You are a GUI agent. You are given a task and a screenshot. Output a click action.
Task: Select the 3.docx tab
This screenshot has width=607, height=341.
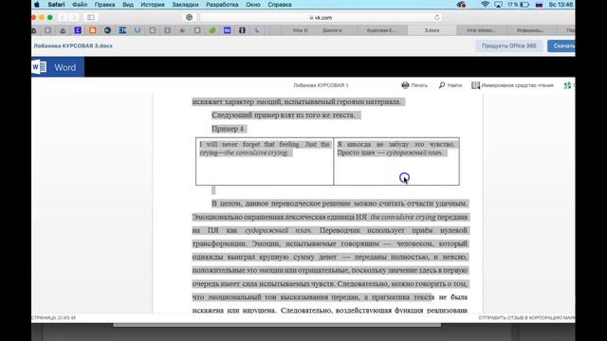(x=432, y=30)
